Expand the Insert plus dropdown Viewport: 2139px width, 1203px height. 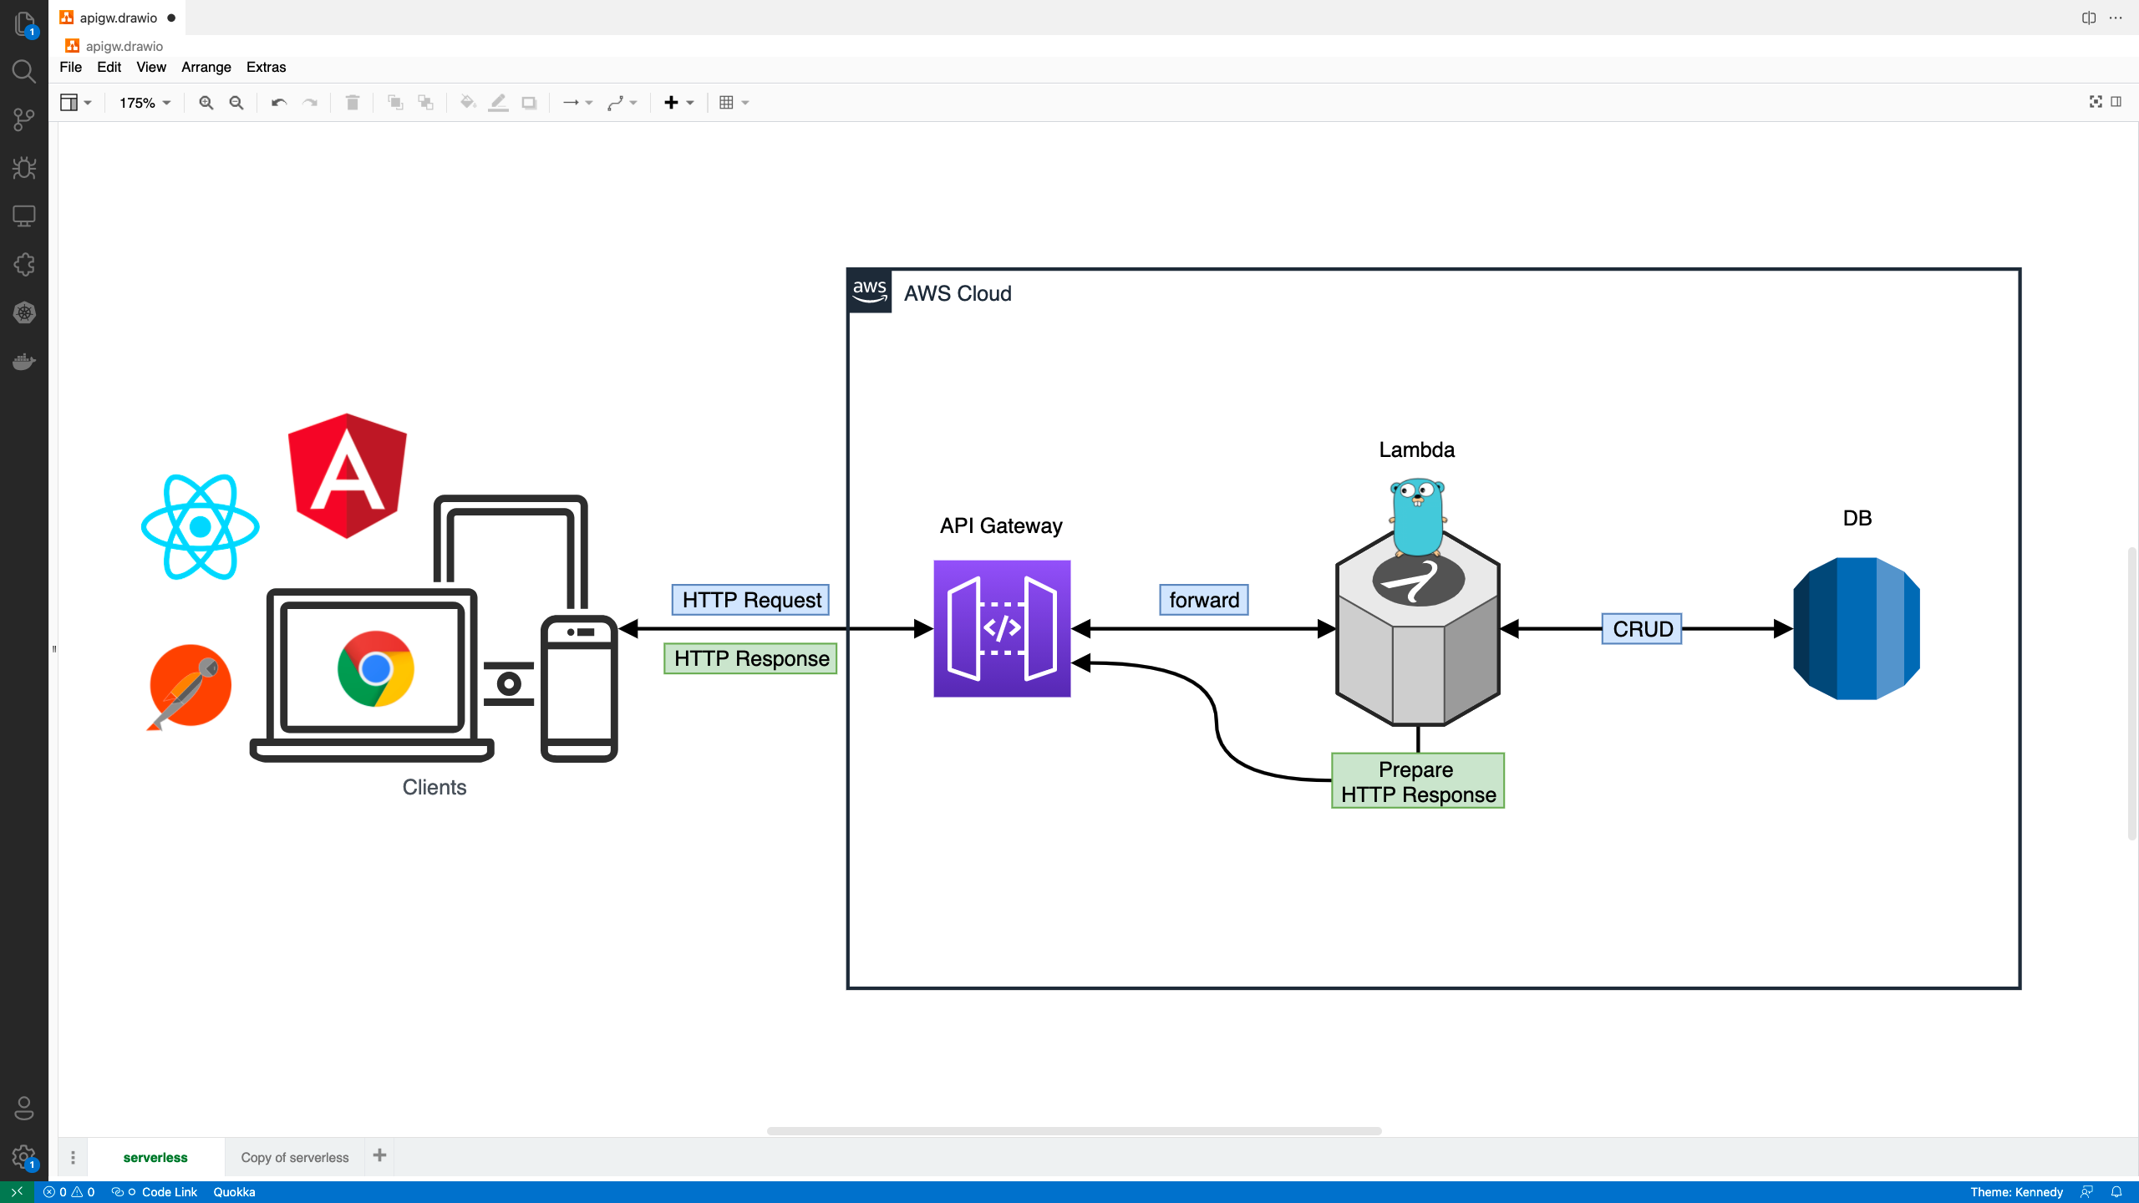pyautogui.click(x=678, y=103)
